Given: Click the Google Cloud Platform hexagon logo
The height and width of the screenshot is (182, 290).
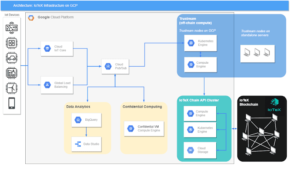Looking at the screenshot, I should 31,18.
